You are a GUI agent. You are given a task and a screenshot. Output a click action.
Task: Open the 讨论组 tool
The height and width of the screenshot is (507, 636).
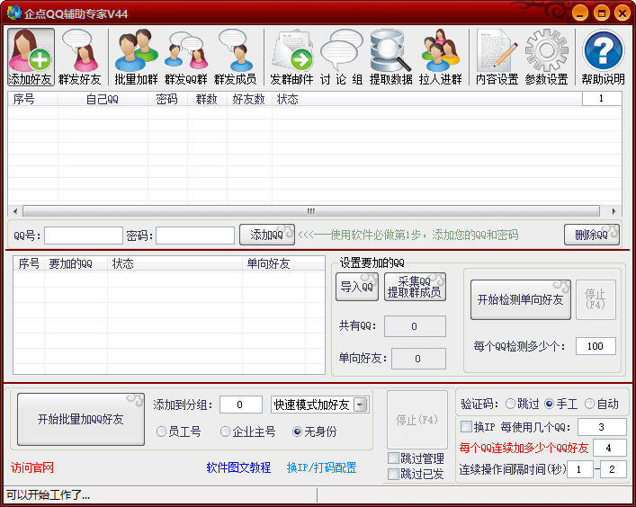341,58
